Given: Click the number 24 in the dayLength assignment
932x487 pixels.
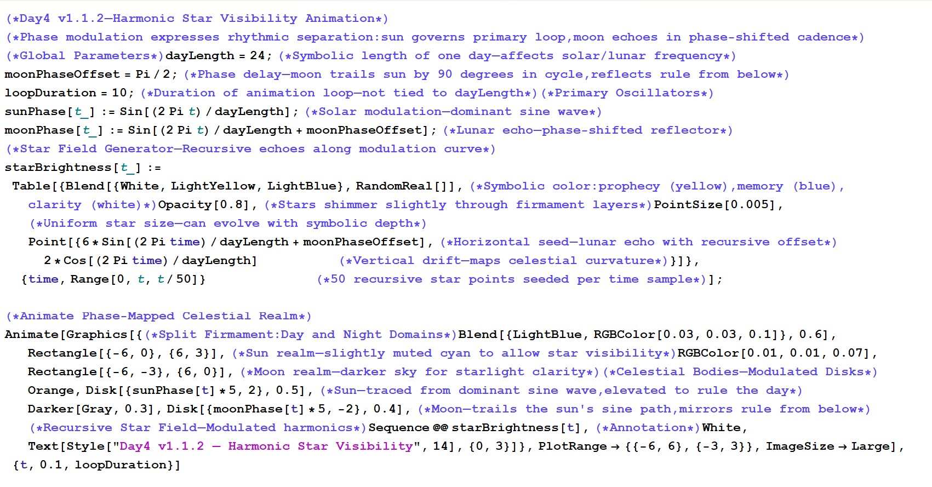Looking at the screenshot, I should (257, 56).
